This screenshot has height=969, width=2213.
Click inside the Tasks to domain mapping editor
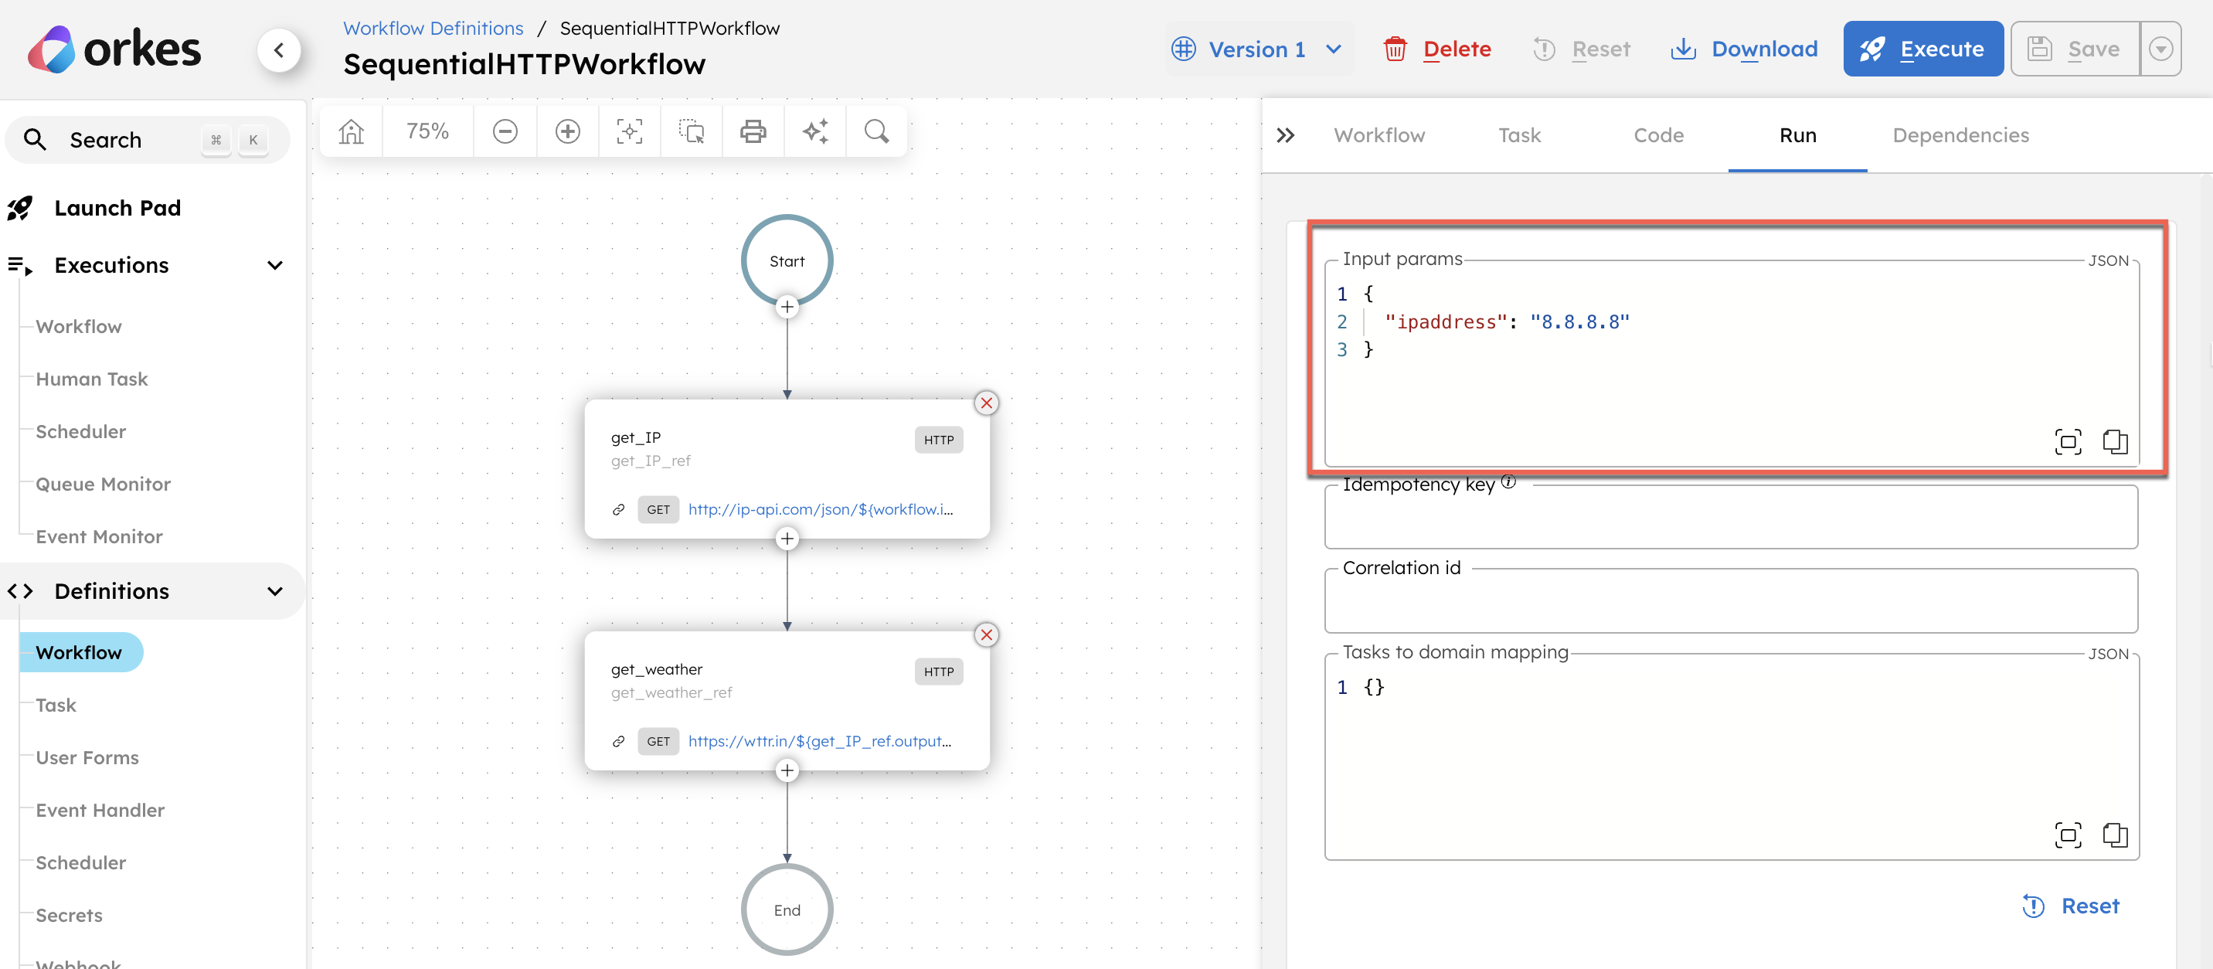click(x=1730, y=756)
